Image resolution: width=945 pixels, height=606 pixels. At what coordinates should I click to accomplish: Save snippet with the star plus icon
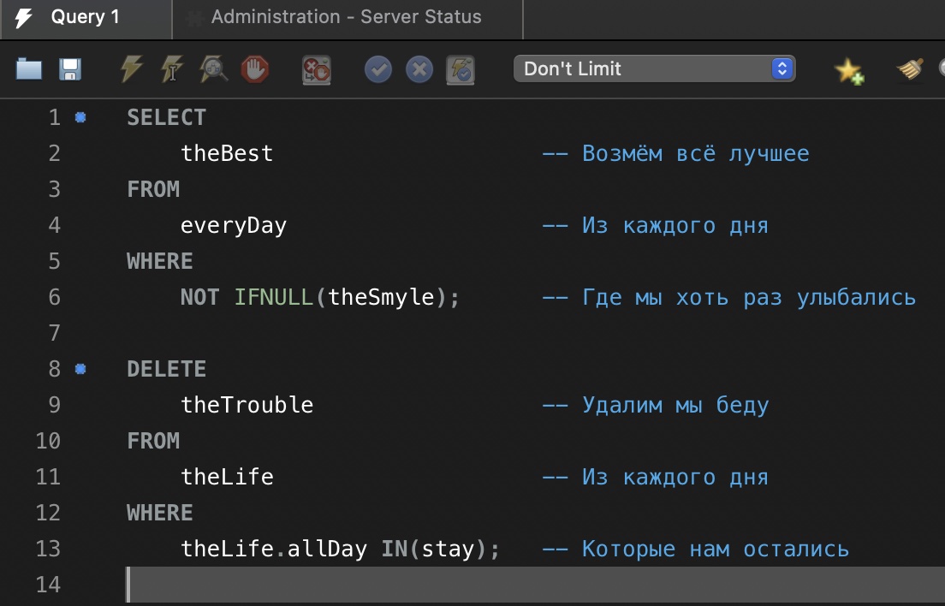point(849,70)
